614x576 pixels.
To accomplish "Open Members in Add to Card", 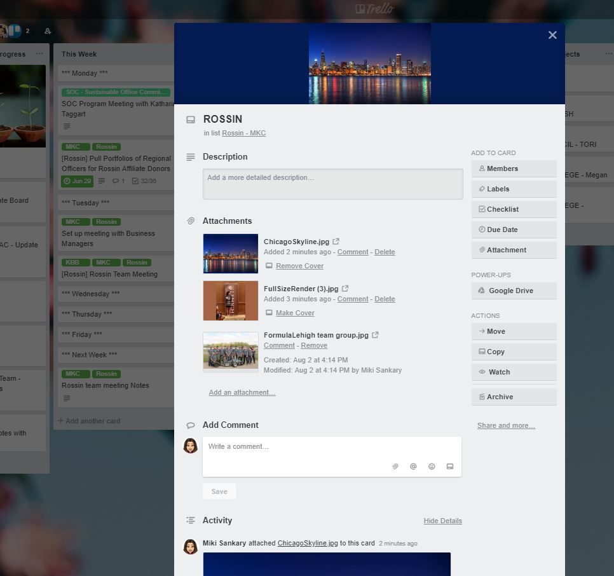I will click(x=514, y=168).
